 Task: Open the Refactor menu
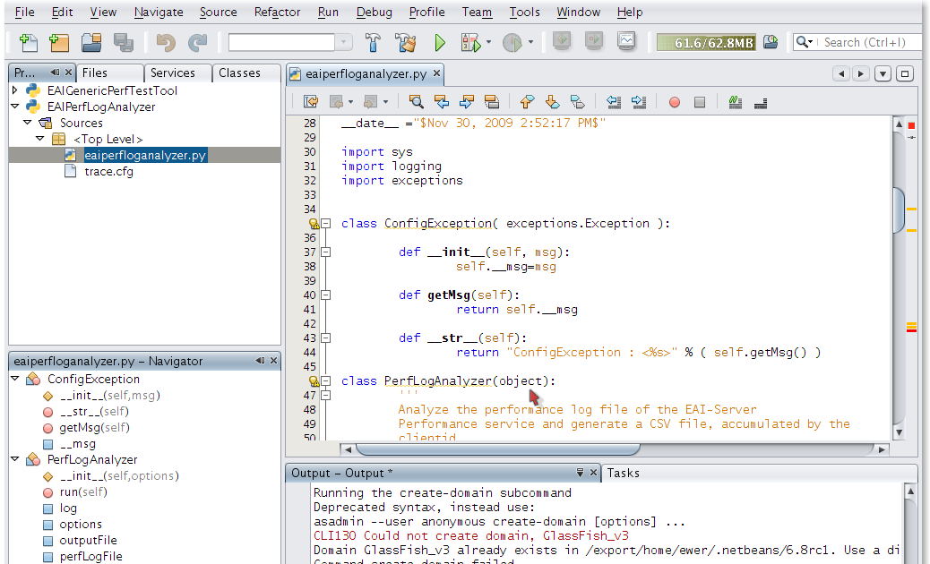[277, 12]
